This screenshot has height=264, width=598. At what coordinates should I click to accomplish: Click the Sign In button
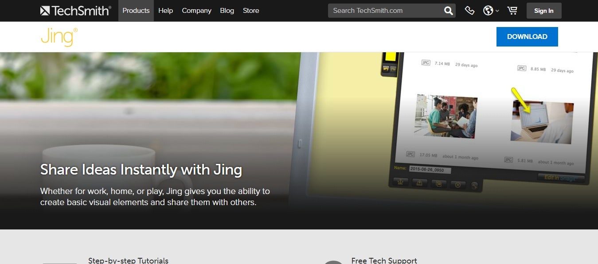point(544,11)
